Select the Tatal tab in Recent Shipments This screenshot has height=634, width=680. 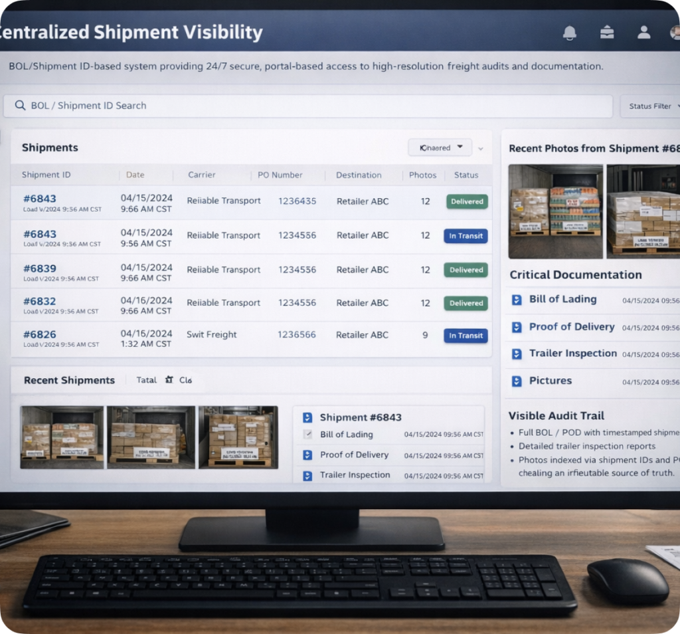tap(146, 380)
